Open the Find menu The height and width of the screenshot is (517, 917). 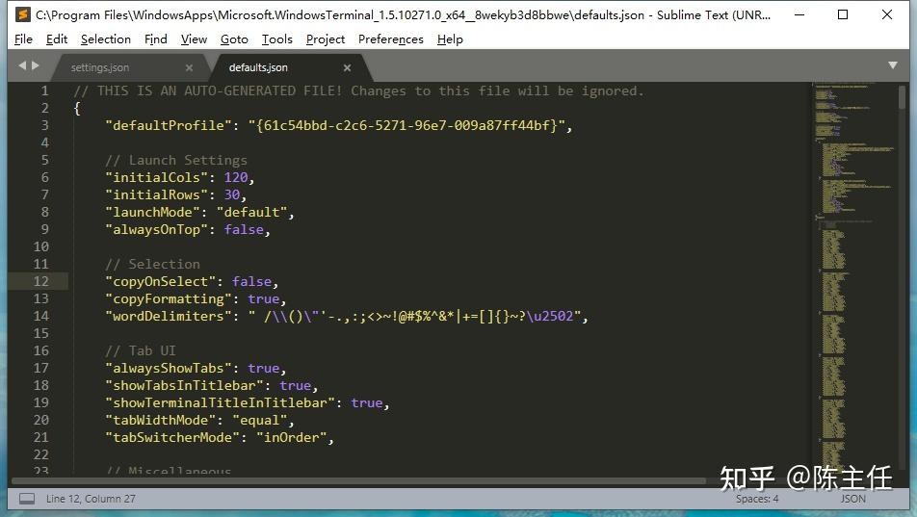click(156, 39)
